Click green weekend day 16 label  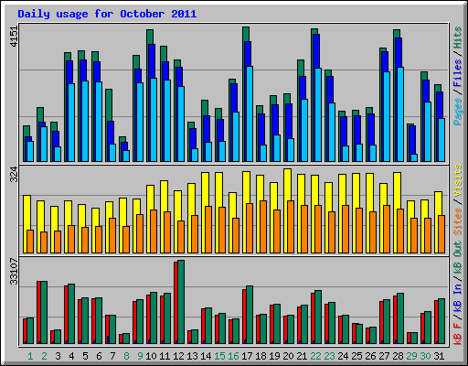[233, 356]
